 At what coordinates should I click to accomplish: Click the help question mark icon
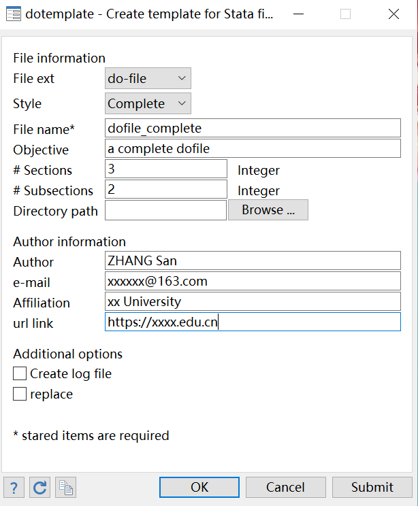[14, 487]
